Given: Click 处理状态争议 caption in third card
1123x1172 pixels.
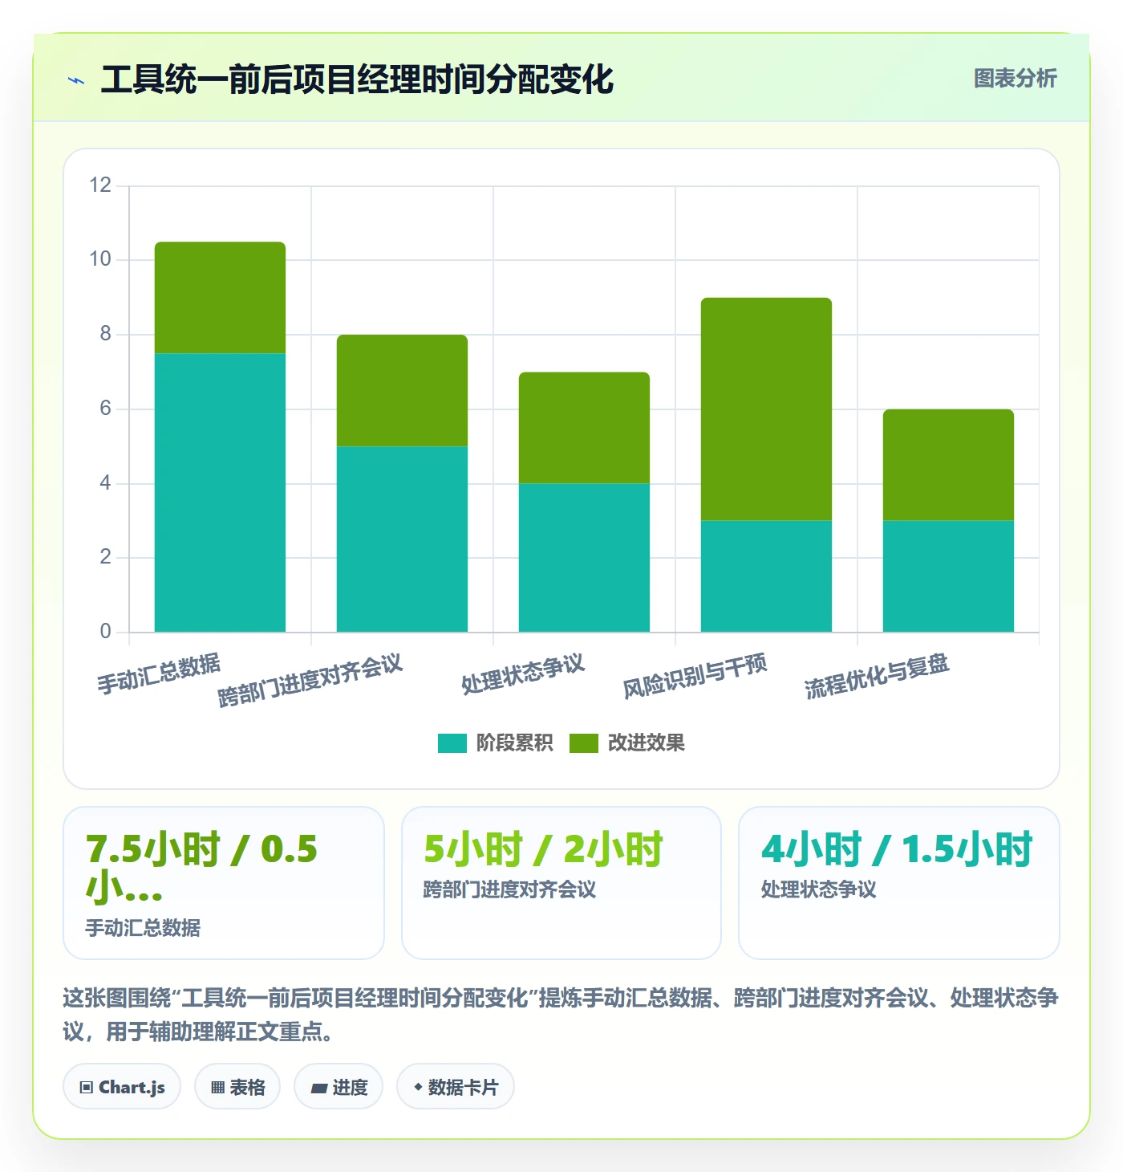Looking at the screenshot, I should 818,889.
